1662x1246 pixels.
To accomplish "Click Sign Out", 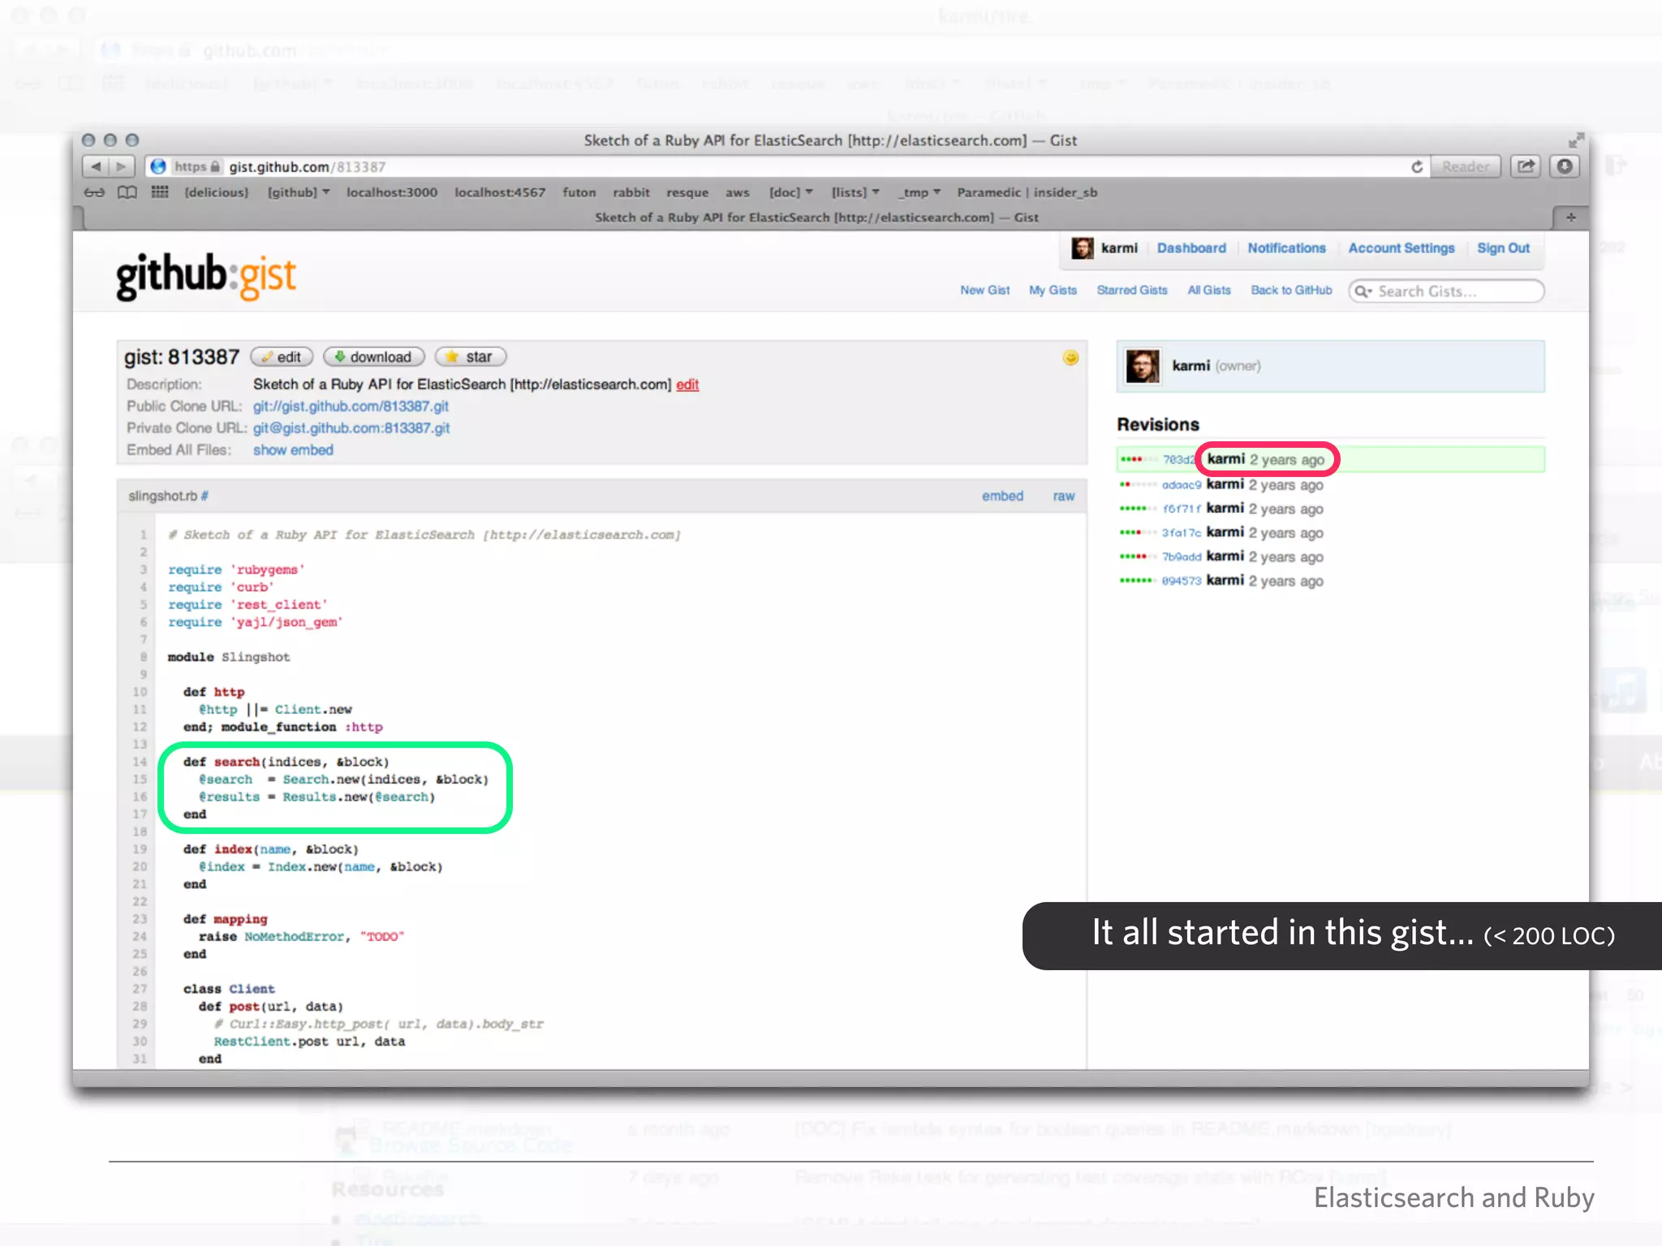I will click(1503, 248).
